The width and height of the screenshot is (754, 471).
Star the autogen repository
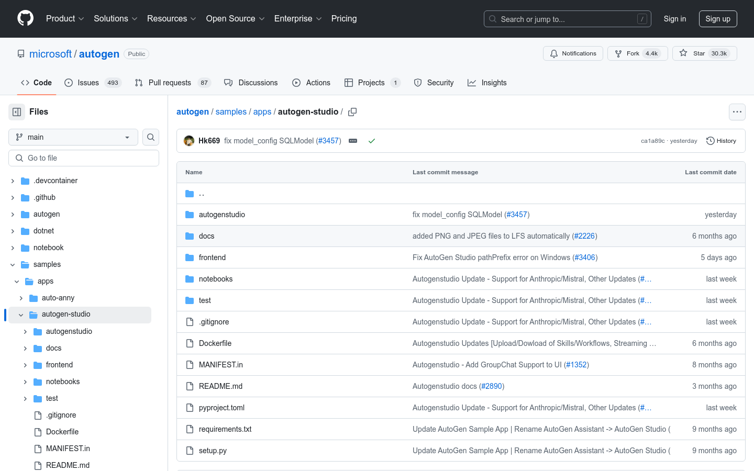(x=704, y=53)
